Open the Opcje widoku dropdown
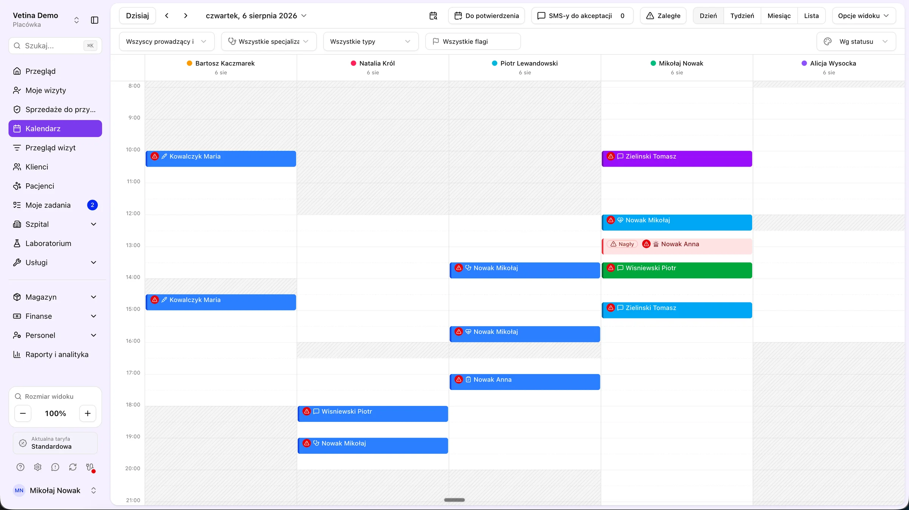 coord(864,16)
